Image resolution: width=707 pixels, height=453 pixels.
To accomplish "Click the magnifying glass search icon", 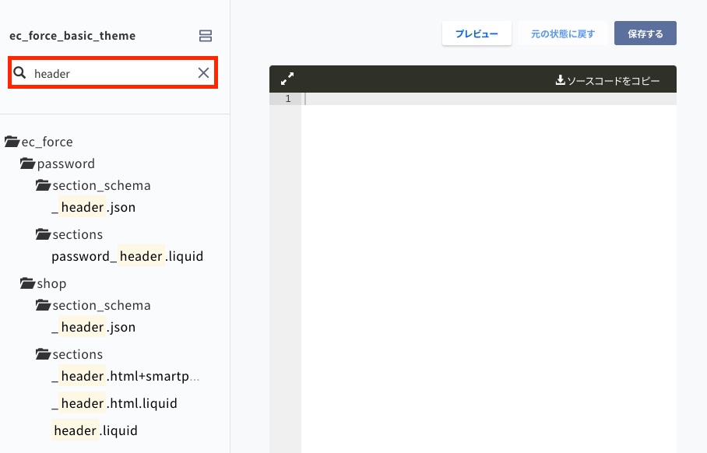I will pyautogui.click(x=19, y=72).
